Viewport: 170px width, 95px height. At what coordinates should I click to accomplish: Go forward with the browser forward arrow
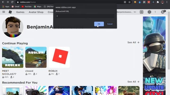tap(8, 2)
